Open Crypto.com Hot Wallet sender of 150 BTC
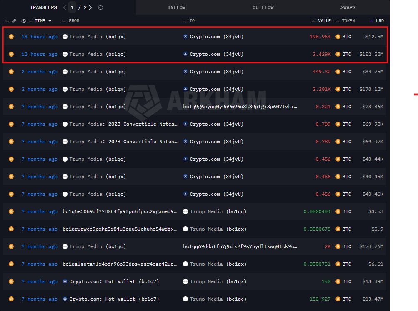The height and width of the screenshot is (311, 418). 111,281
